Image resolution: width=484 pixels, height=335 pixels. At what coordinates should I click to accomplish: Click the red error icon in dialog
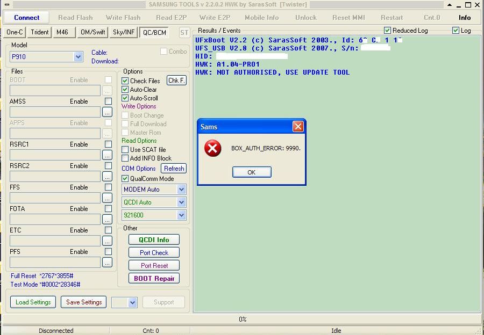point(212,148)
